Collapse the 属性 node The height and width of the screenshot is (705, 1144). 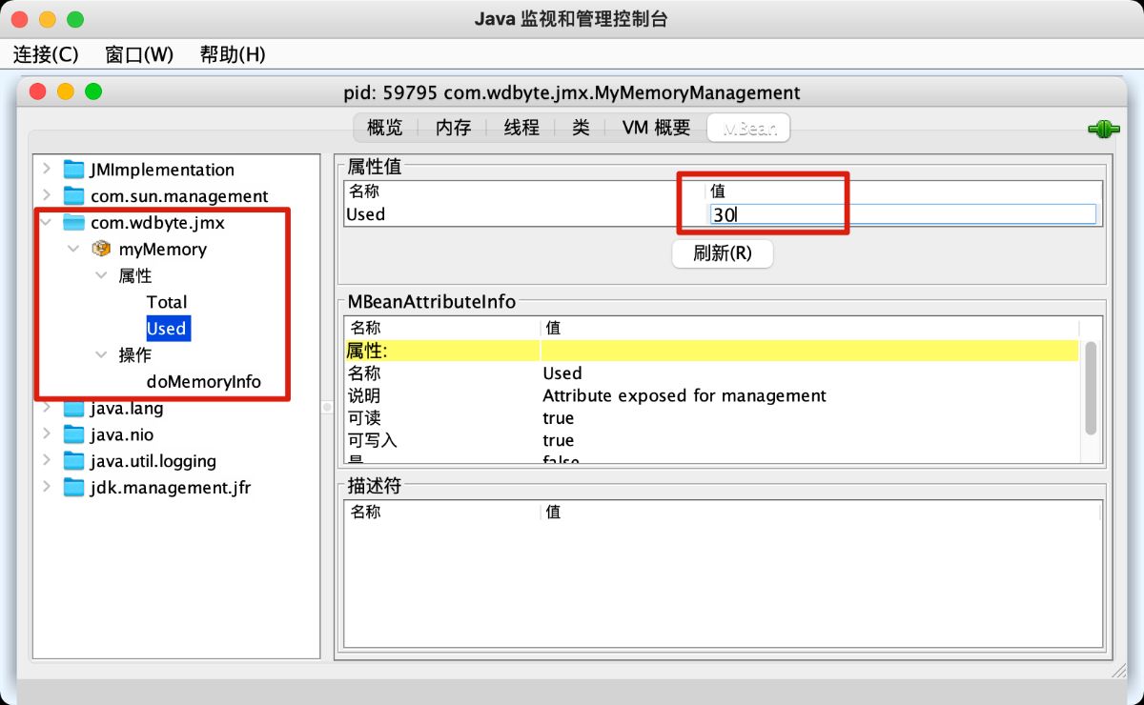point(101,275)
